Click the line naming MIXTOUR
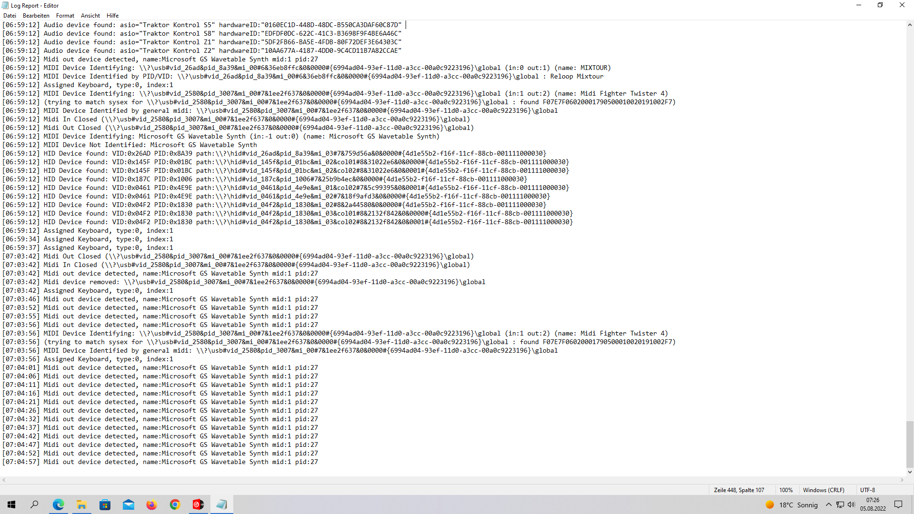 [307, 68]
